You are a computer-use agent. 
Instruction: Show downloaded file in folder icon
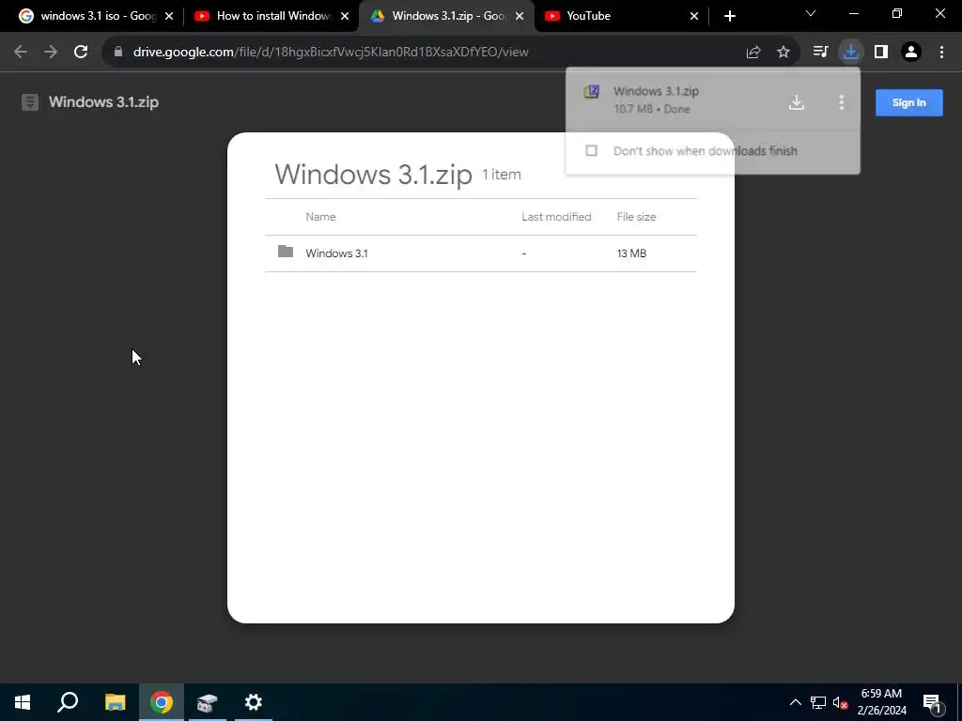tap(797, 101)
